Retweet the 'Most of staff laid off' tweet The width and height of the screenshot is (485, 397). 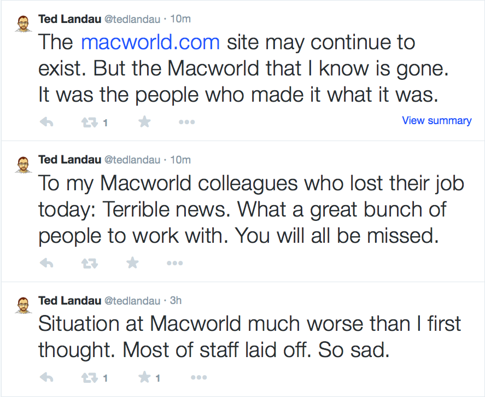89,377
